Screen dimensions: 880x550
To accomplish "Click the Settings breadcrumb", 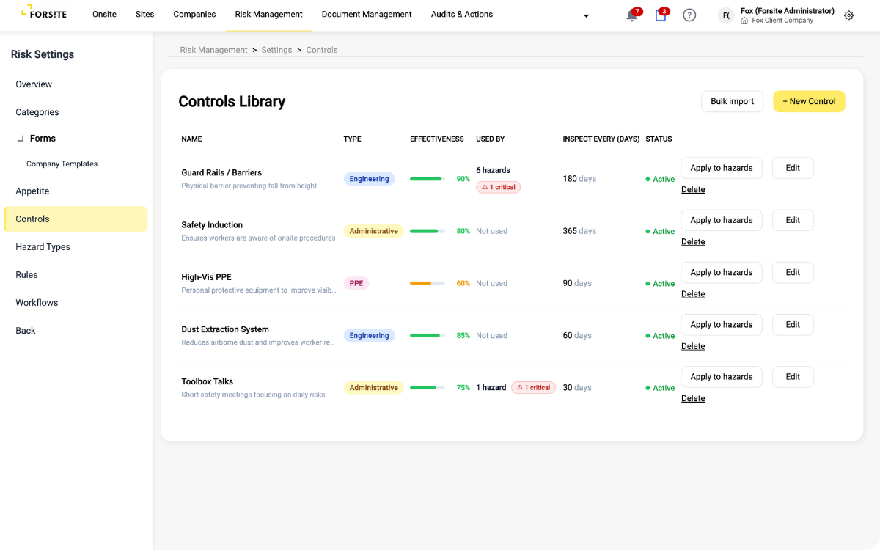I will (x=276, y=50).
